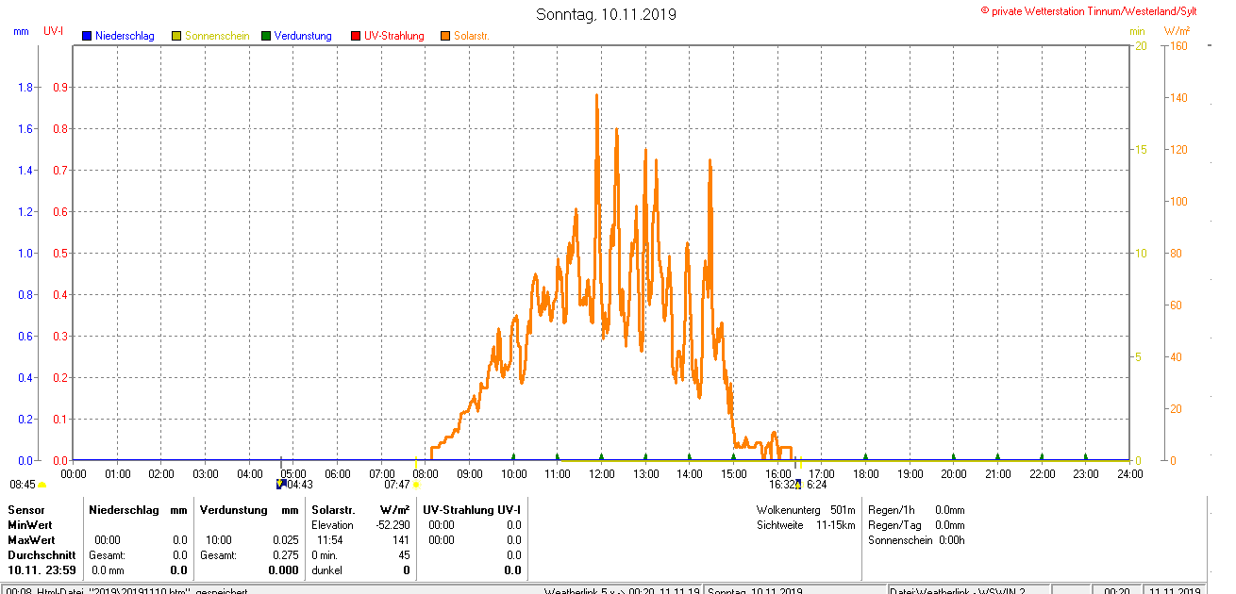Click the Sensor header in the data table

(x=25, y=510)
